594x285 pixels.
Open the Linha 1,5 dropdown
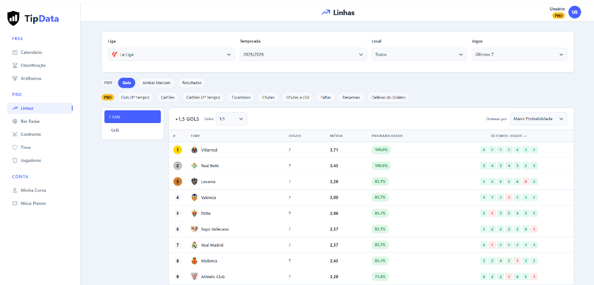(x=231, y=119)
